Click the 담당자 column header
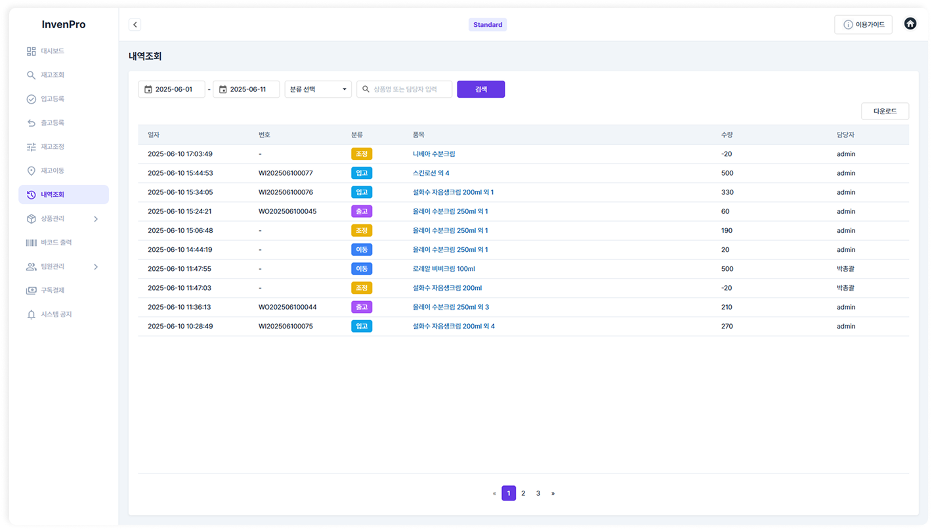Viewport: 932px width, 530px height. (845, 135)
